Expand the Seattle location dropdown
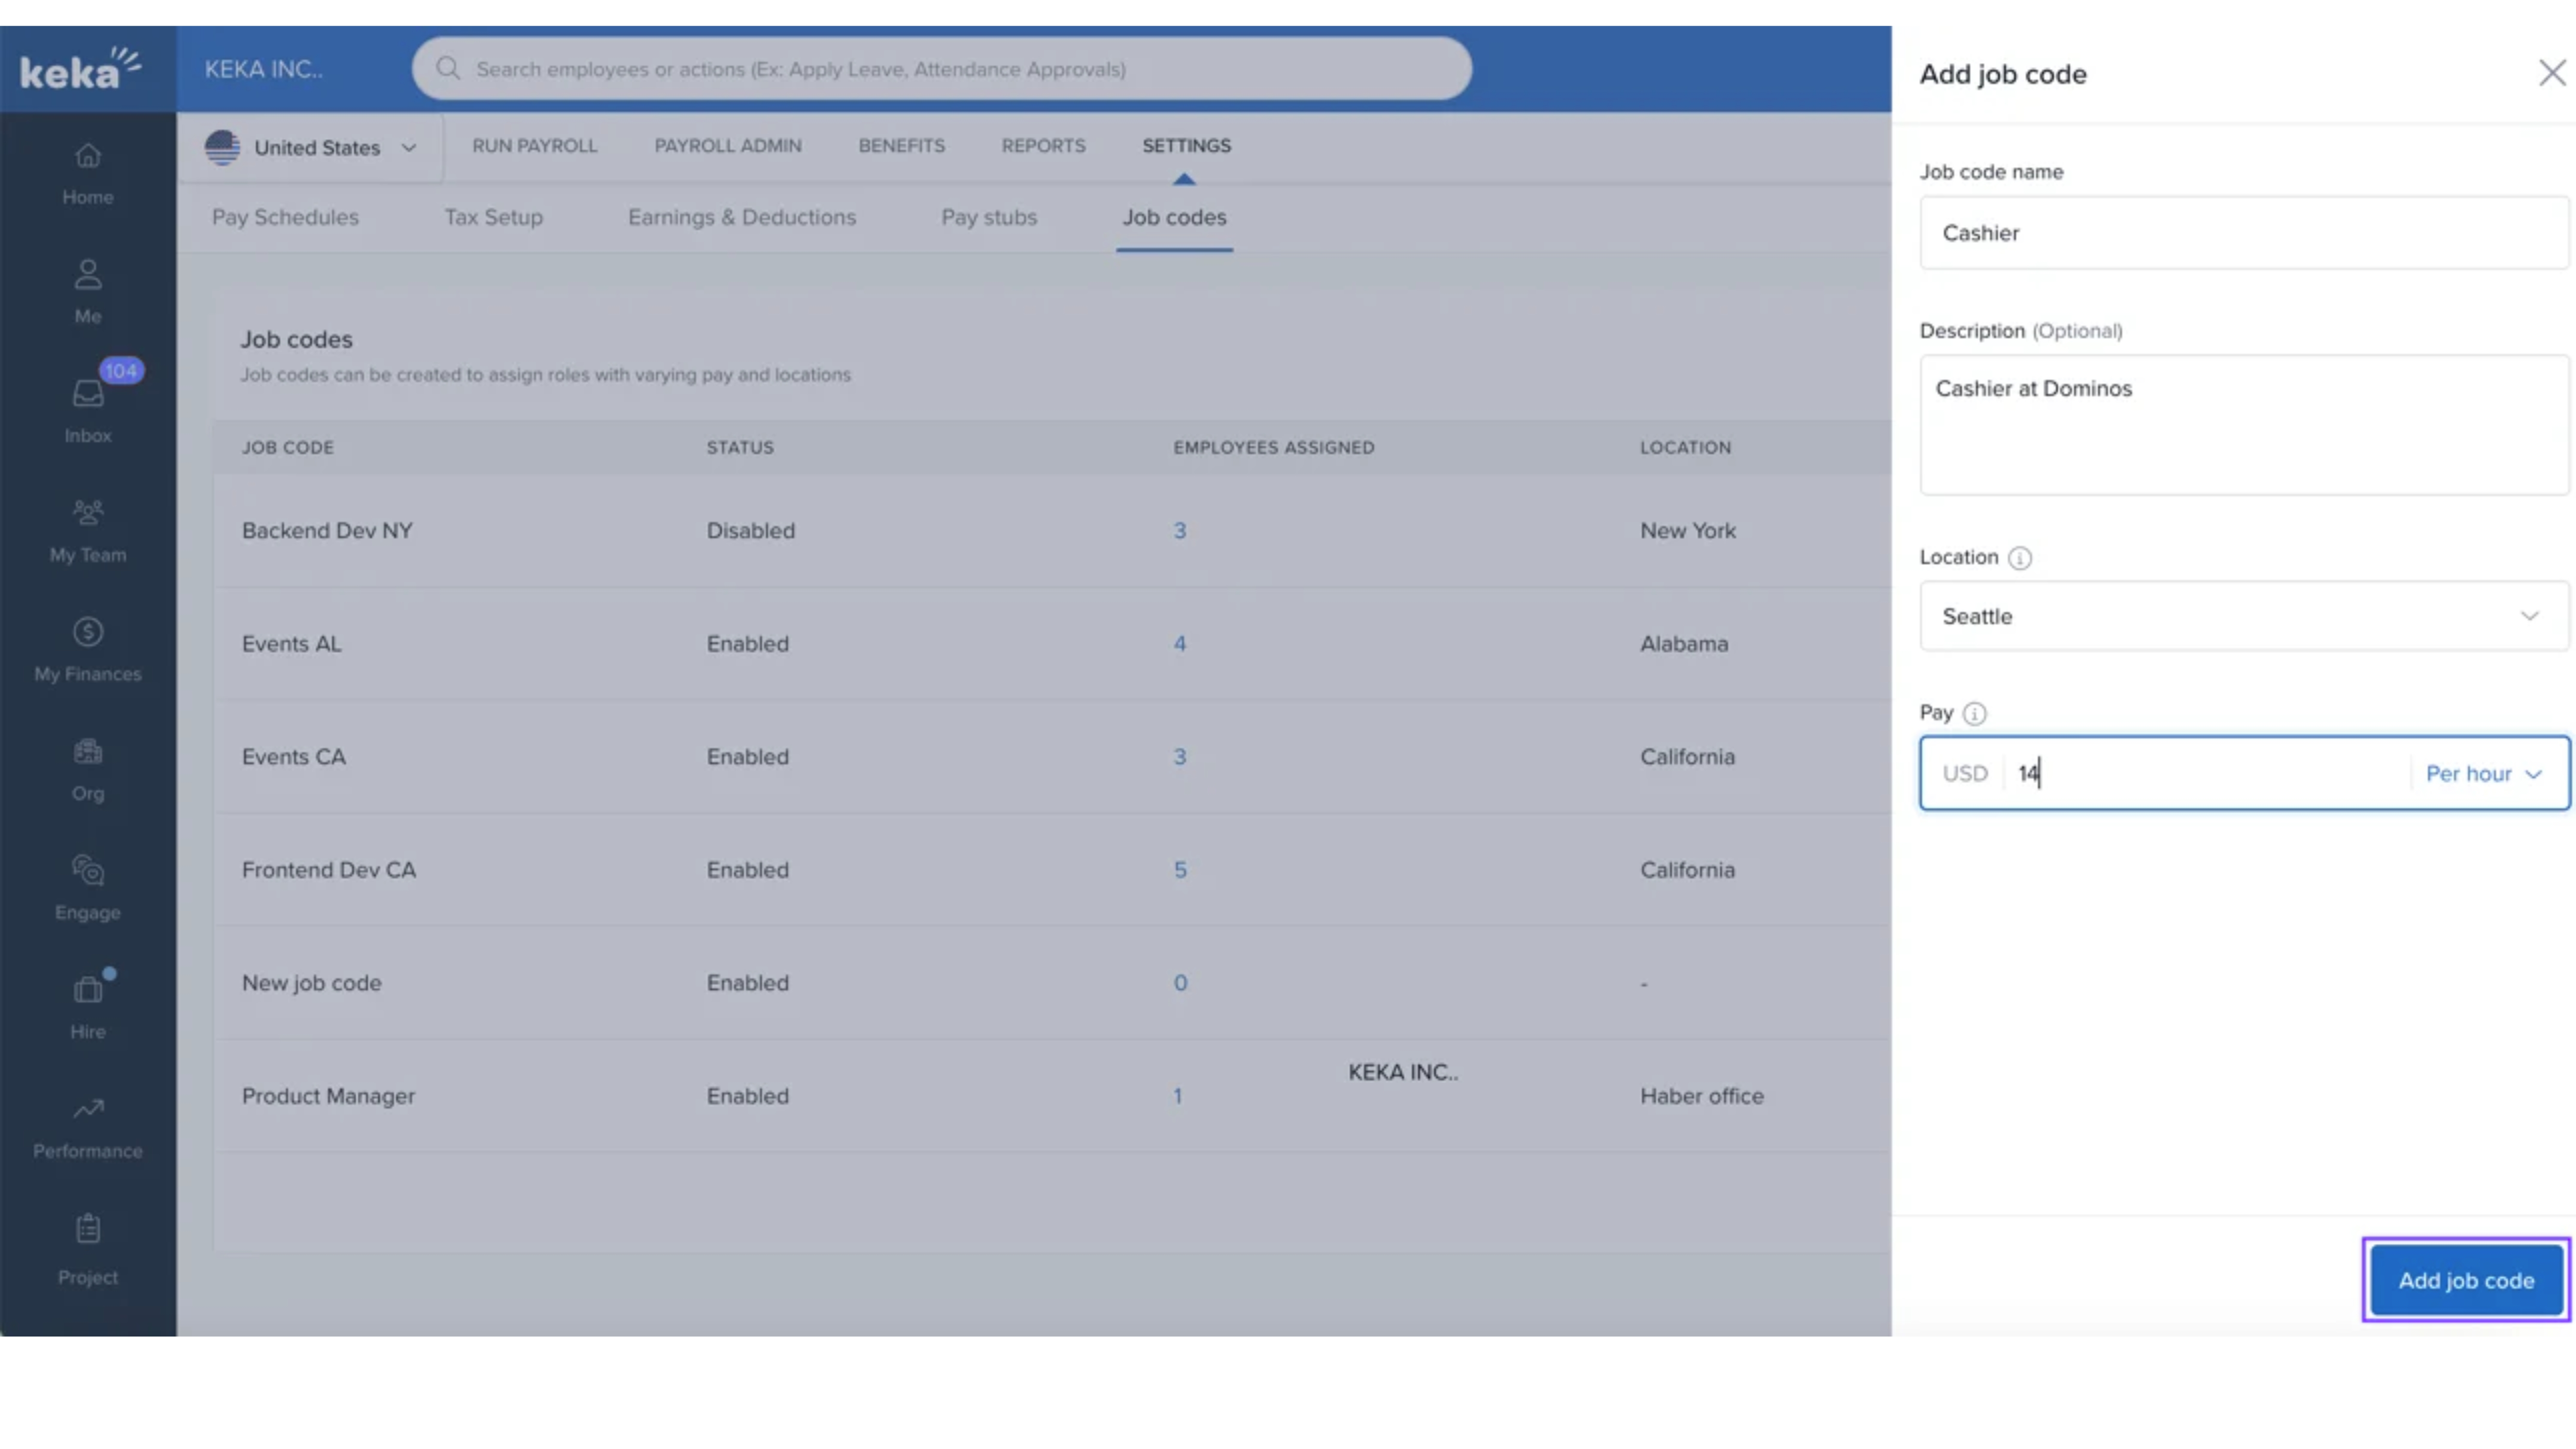 tap(2243, 617)
